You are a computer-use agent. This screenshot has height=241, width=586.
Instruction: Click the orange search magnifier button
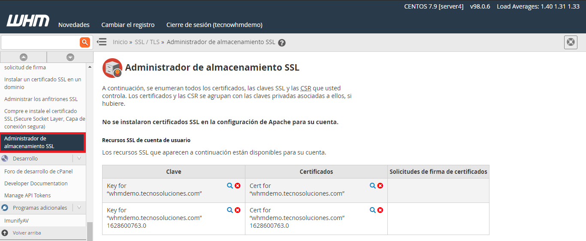85,42
